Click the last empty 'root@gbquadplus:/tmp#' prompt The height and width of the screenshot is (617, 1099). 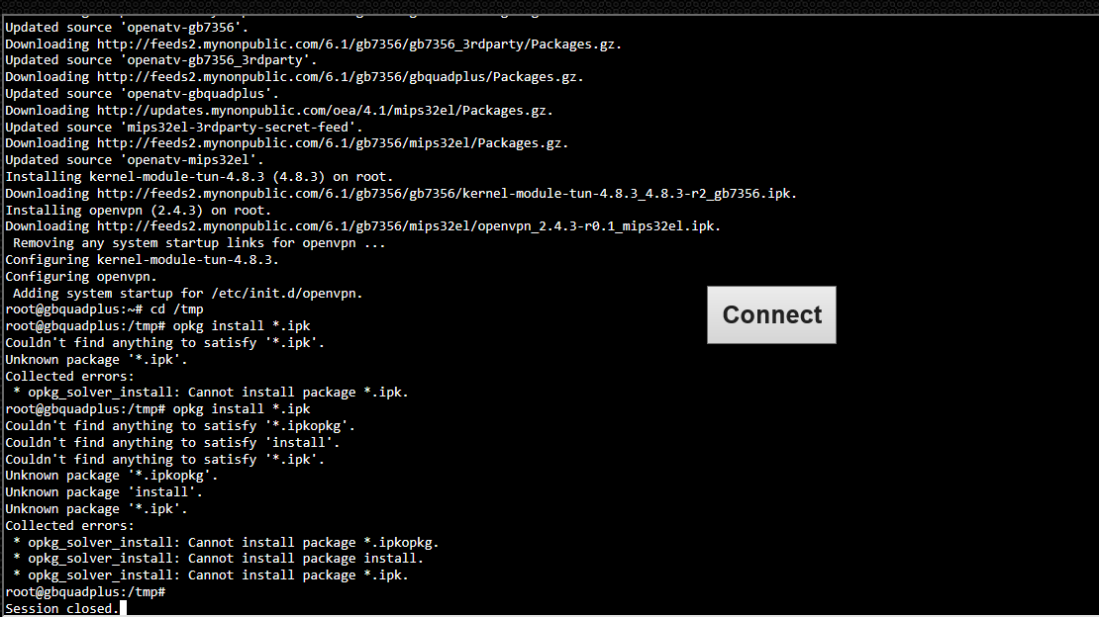pos(85,592)
